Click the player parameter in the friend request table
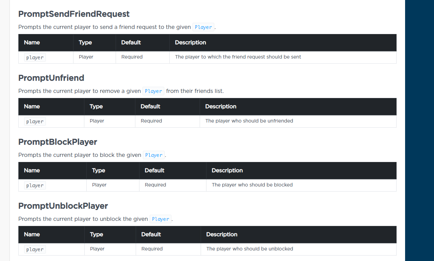Screen dimensions: 434x261 [x=34, y=57]
